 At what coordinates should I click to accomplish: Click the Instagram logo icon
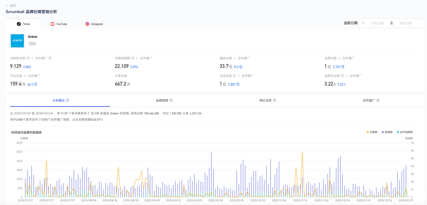coord(87,24)
